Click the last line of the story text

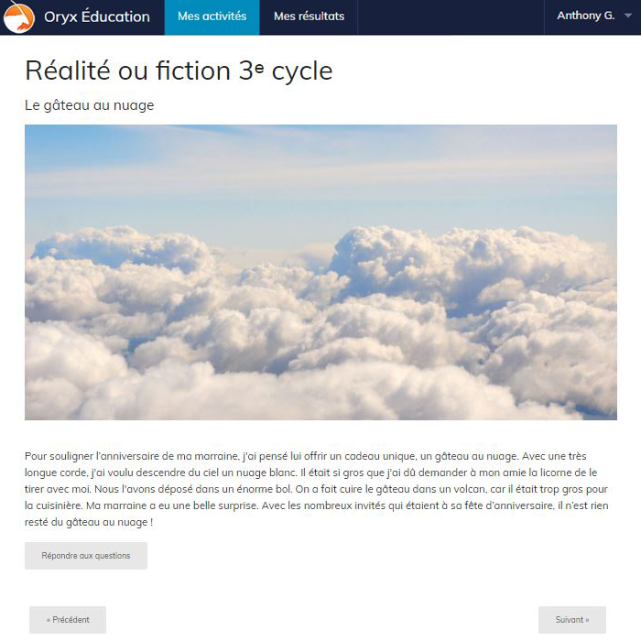pos(89,522)
